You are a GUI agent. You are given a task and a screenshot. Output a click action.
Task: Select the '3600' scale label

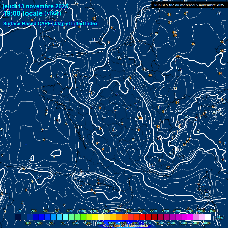coord(201,211)
